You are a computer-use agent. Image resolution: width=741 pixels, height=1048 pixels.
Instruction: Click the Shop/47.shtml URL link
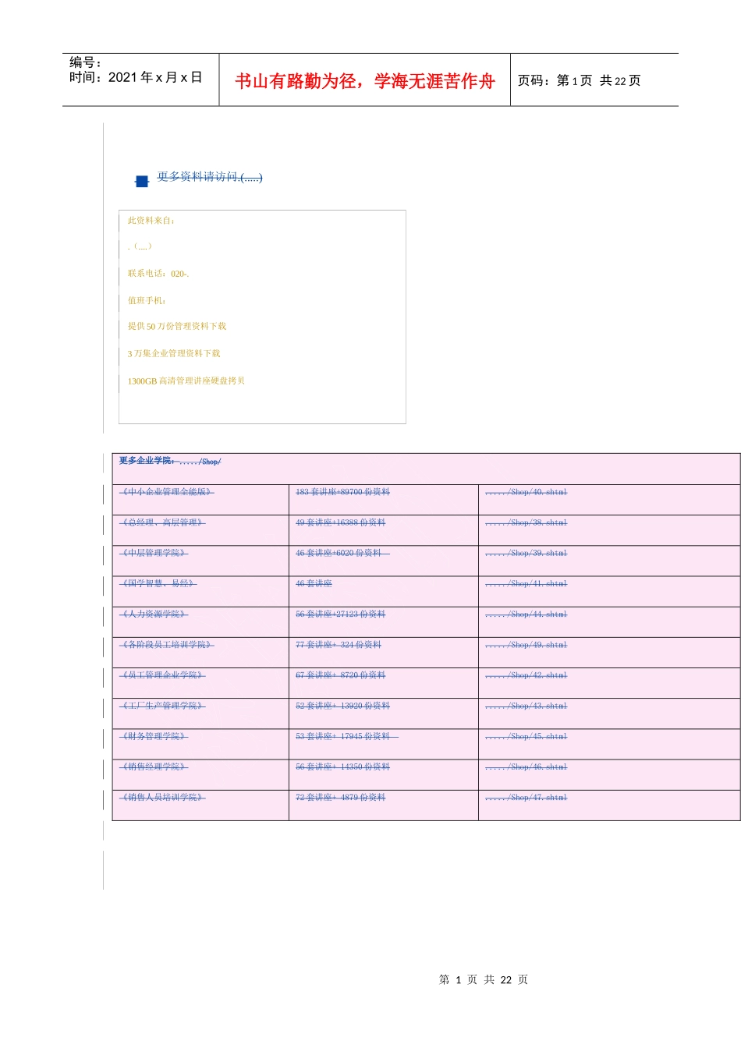(x=526, y=798)
